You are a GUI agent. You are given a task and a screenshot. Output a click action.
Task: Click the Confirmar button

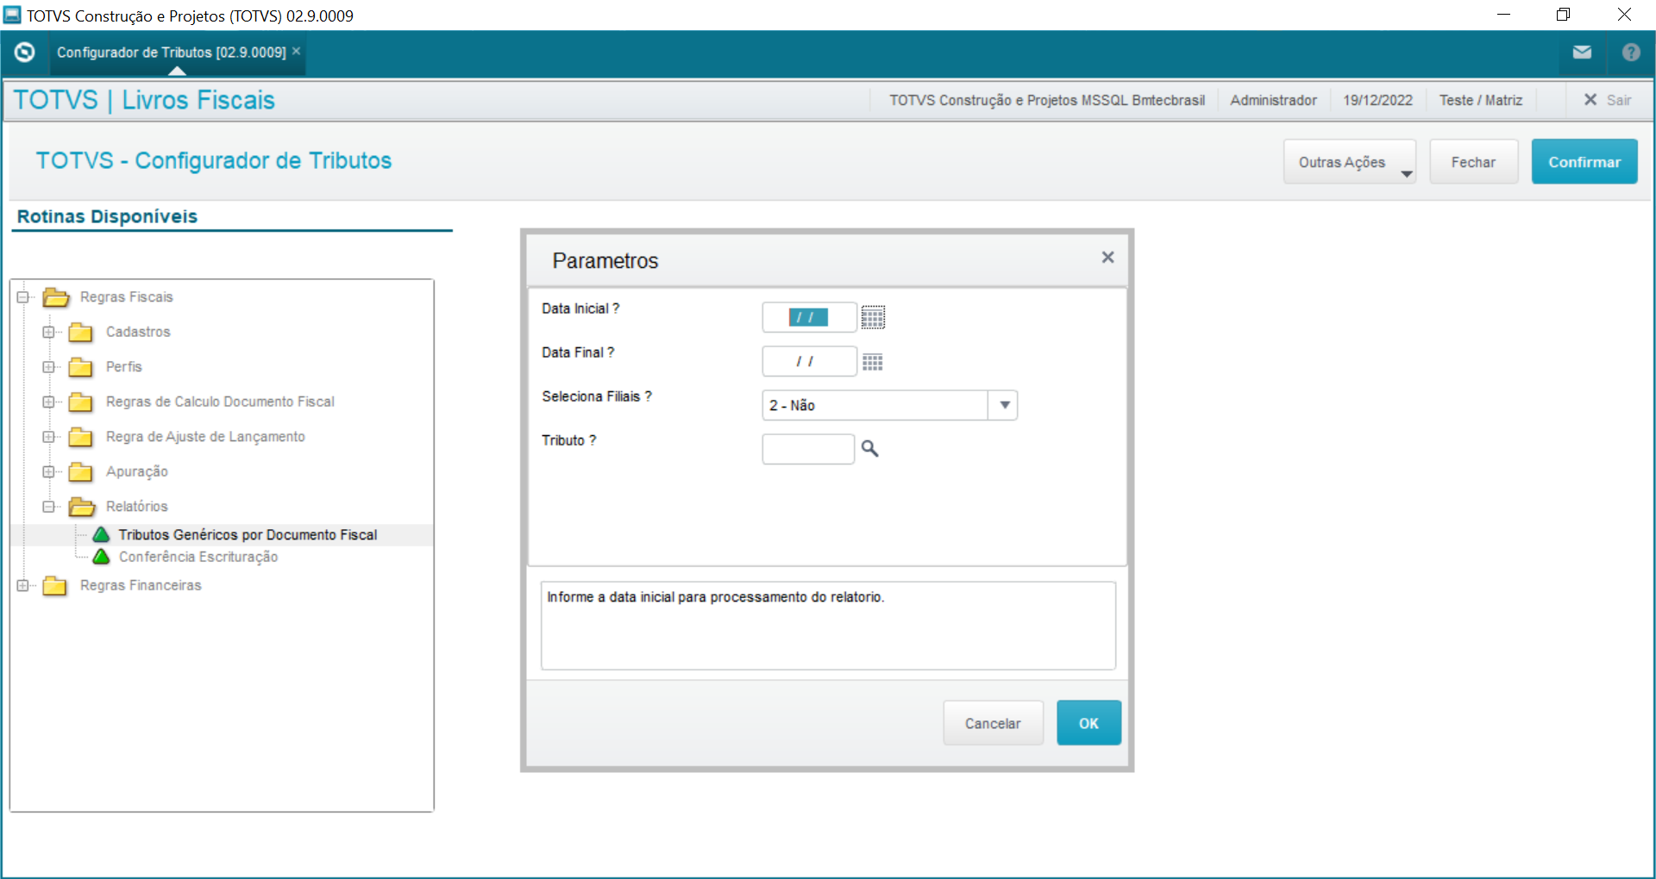pos(1584,162)
